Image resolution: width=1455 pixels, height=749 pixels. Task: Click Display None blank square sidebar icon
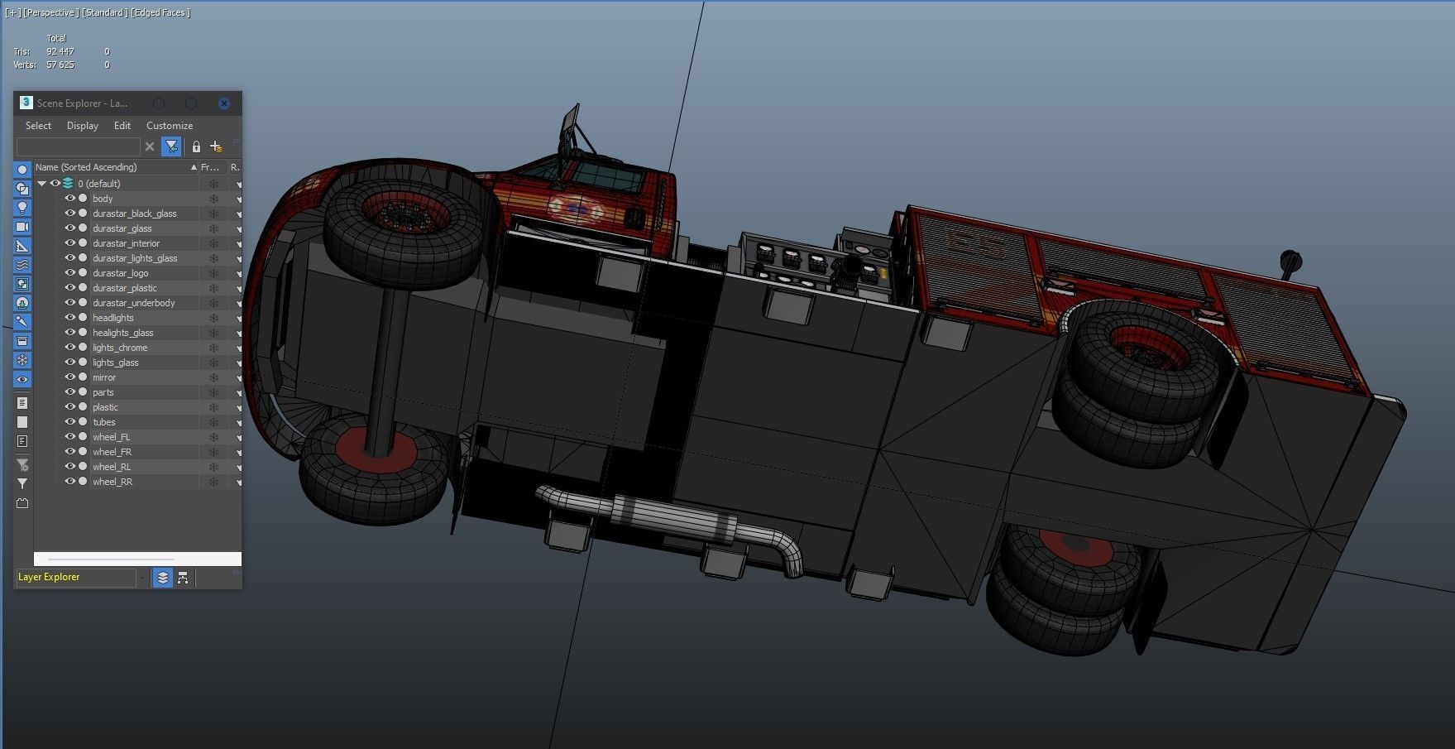click(x=22, y=422)
